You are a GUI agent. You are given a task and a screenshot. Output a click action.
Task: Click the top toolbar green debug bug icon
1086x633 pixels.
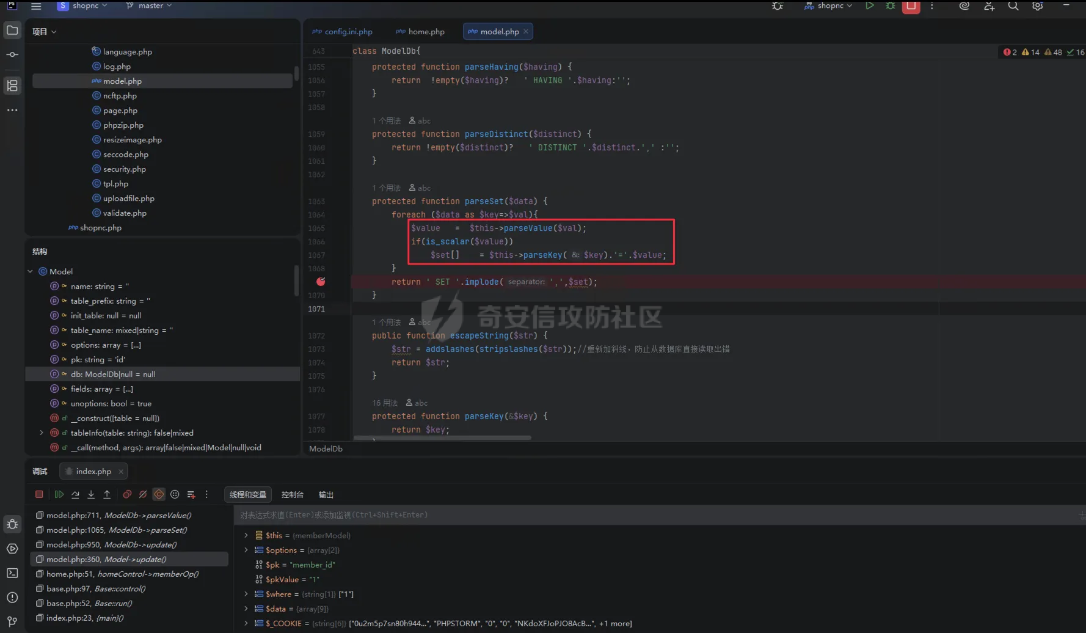[891, 6]
